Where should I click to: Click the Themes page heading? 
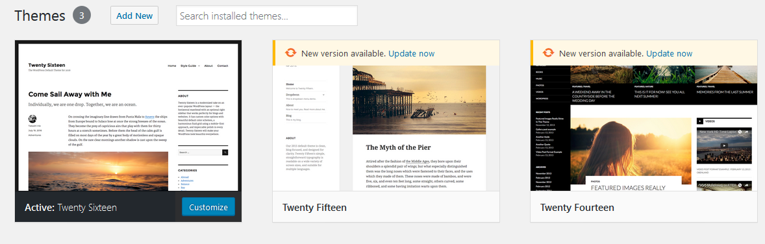point(40,16)
